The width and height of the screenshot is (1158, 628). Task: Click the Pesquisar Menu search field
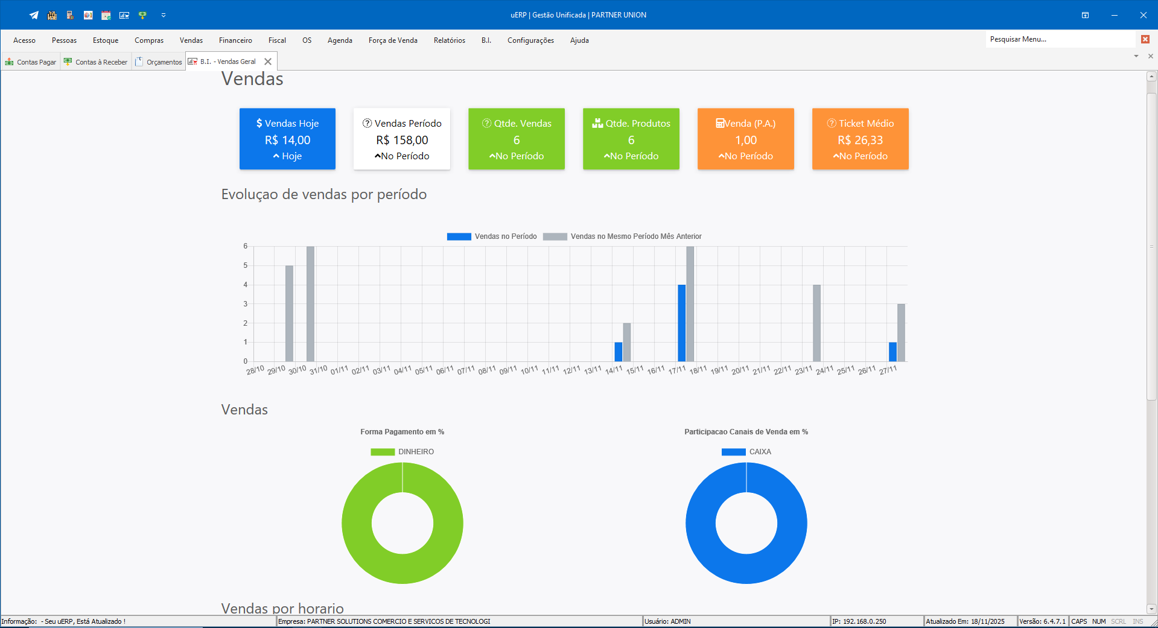[x=1060, y=39]
